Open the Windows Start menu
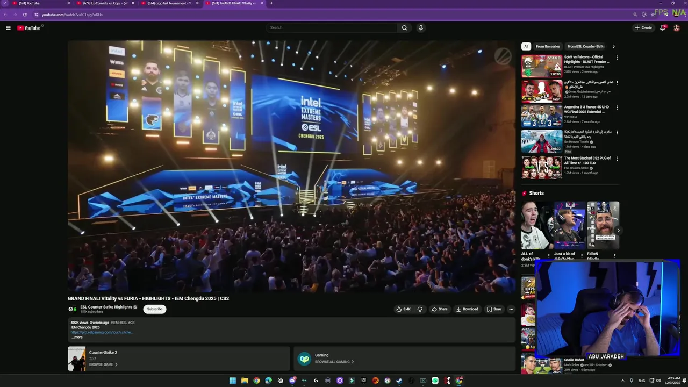This screenshot has height=387, width=688. 233,381
